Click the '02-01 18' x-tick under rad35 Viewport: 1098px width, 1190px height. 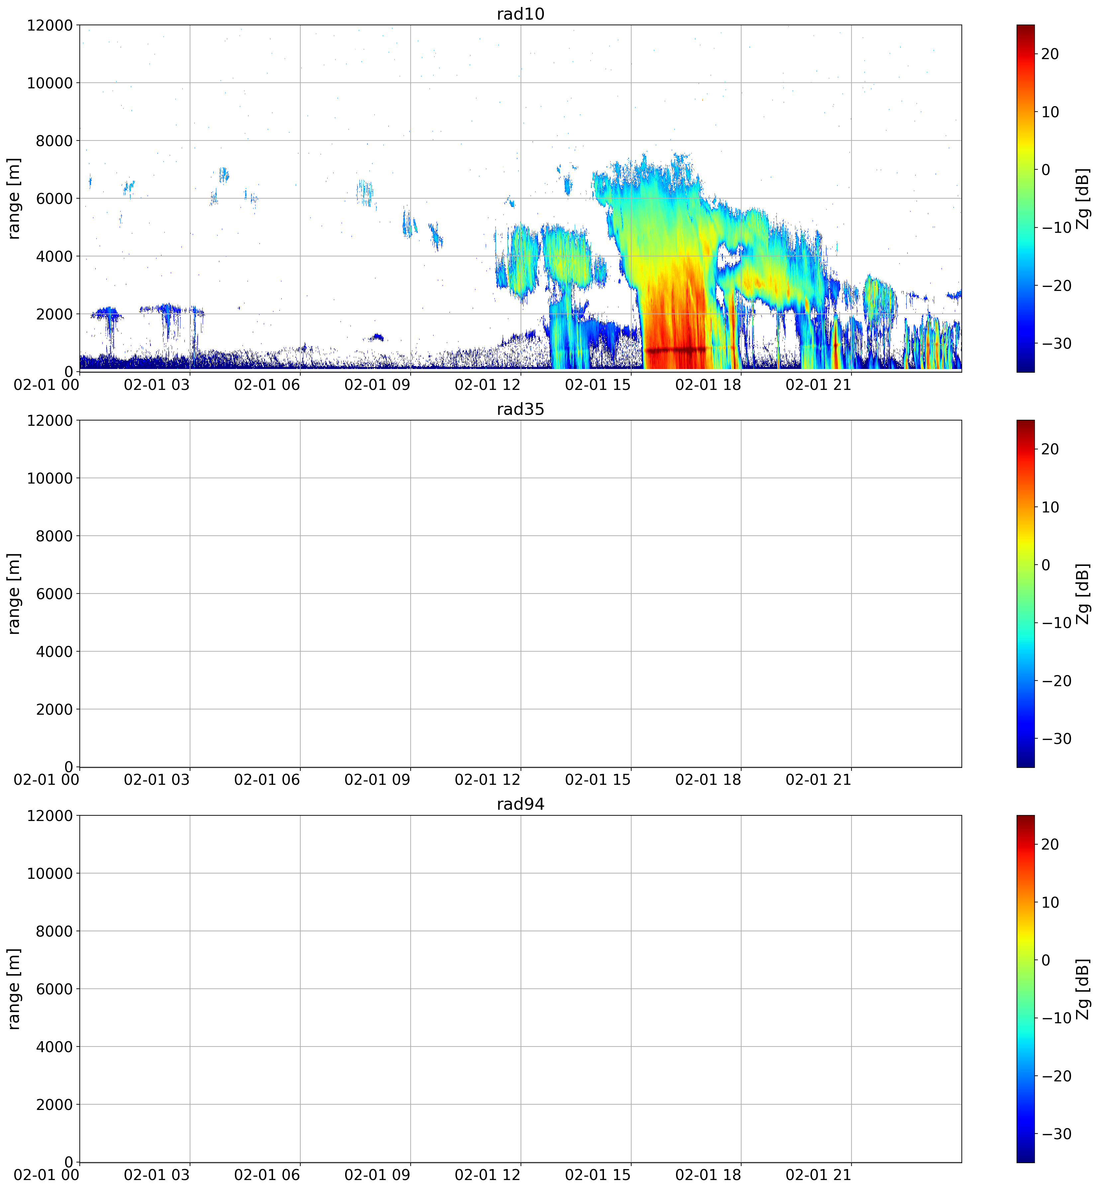[708, 779]
